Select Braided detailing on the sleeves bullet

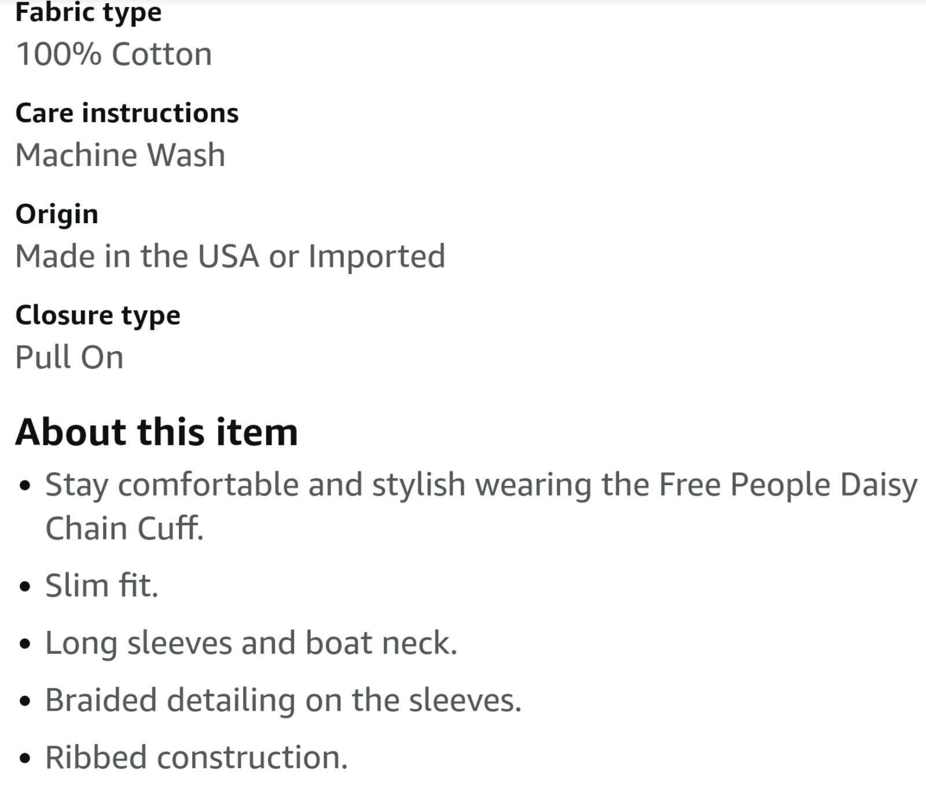click(283, 700)
